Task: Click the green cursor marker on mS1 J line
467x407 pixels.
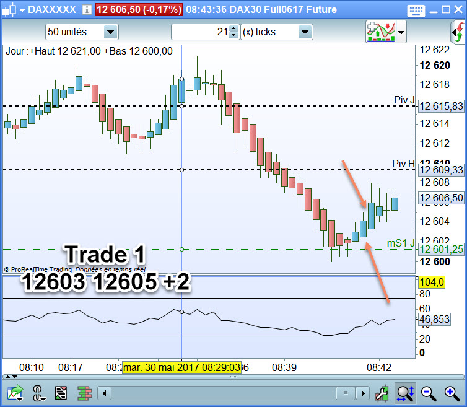Action: click(181, 249)
